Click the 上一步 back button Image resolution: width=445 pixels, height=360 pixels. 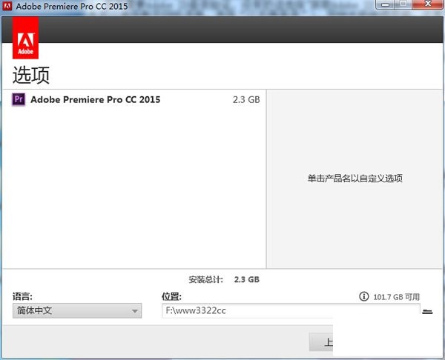pos(322,342)
